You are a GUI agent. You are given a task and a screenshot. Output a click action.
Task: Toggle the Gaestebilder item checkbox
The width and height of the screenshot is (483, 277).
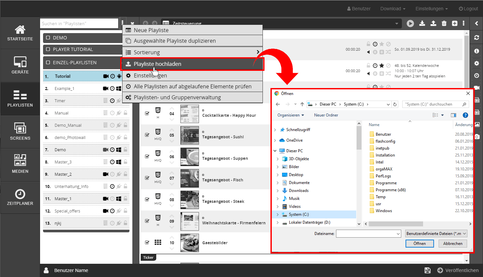[x=147, y=243]
